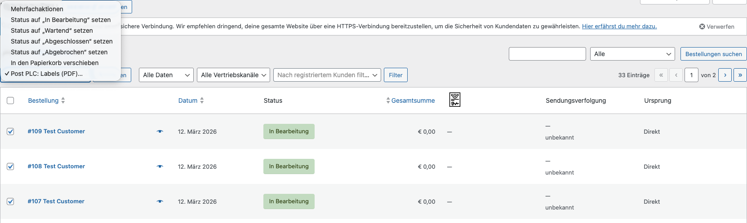Click previous page arrow
Screen dimensions: 747x223
(x=676, y=75)
